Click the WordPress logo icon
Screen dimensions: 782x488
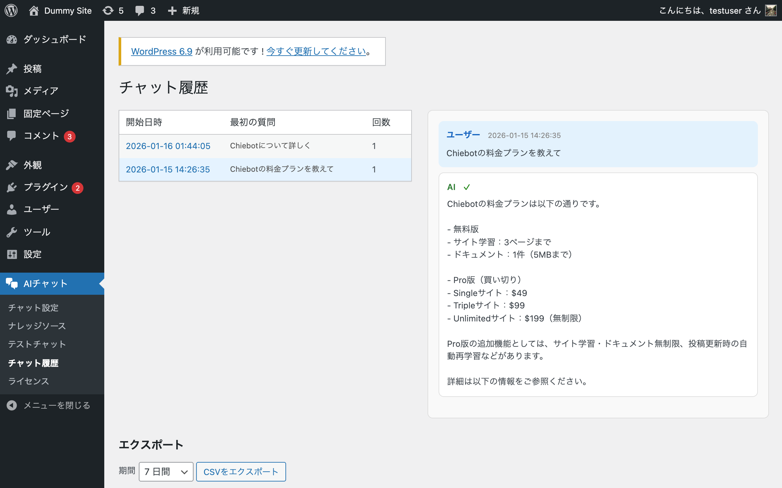pos(11,10)
